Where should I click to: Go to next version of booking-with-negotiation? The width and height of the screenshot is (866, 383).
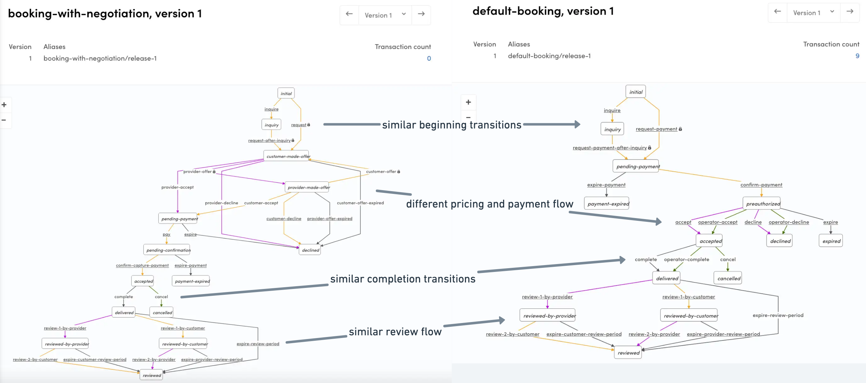tap(421, 14)
